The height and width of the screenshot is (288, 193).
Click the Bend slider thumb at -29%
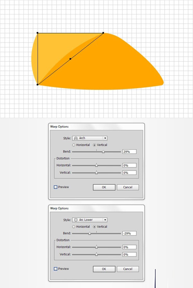pyautogui.click(x=90, y=233)
